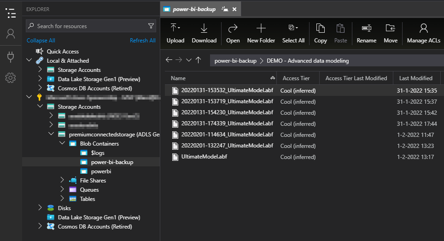Click the Refresh All link
The height and width of the screenshot is (241, 444).
[142, 41]
